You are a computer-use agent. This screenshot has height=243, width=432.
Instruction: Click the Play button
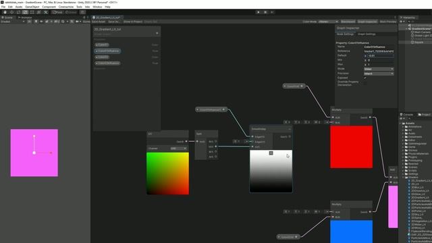(x=258, y=12)
